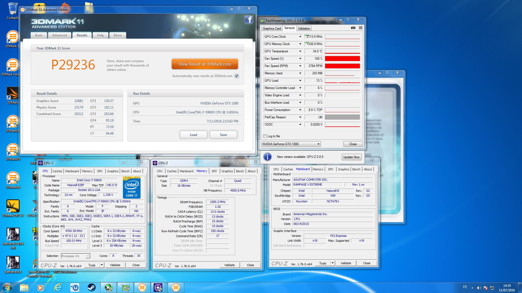Open Uplay from the taskbar

pyautogui.click(x=74, y=288)
